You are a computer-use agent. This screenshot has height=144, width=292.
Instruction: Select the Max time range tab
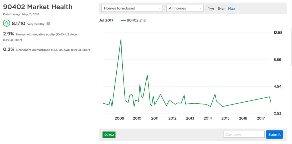232,8
